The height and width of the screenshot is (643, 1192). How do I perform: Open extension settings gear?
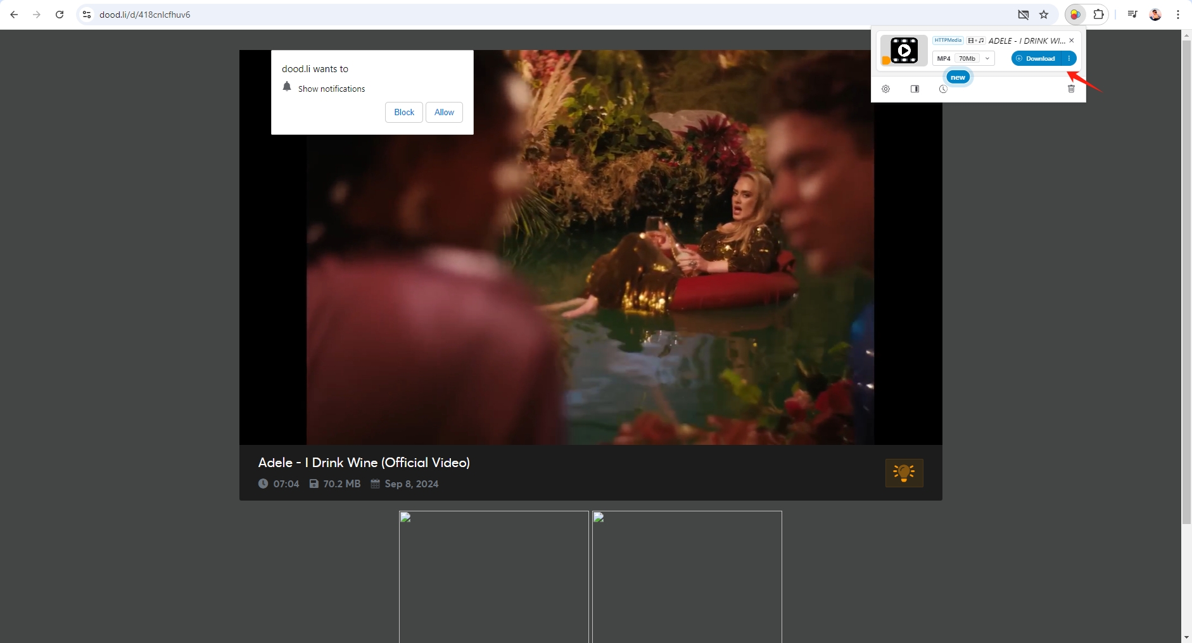pos(886,89)
